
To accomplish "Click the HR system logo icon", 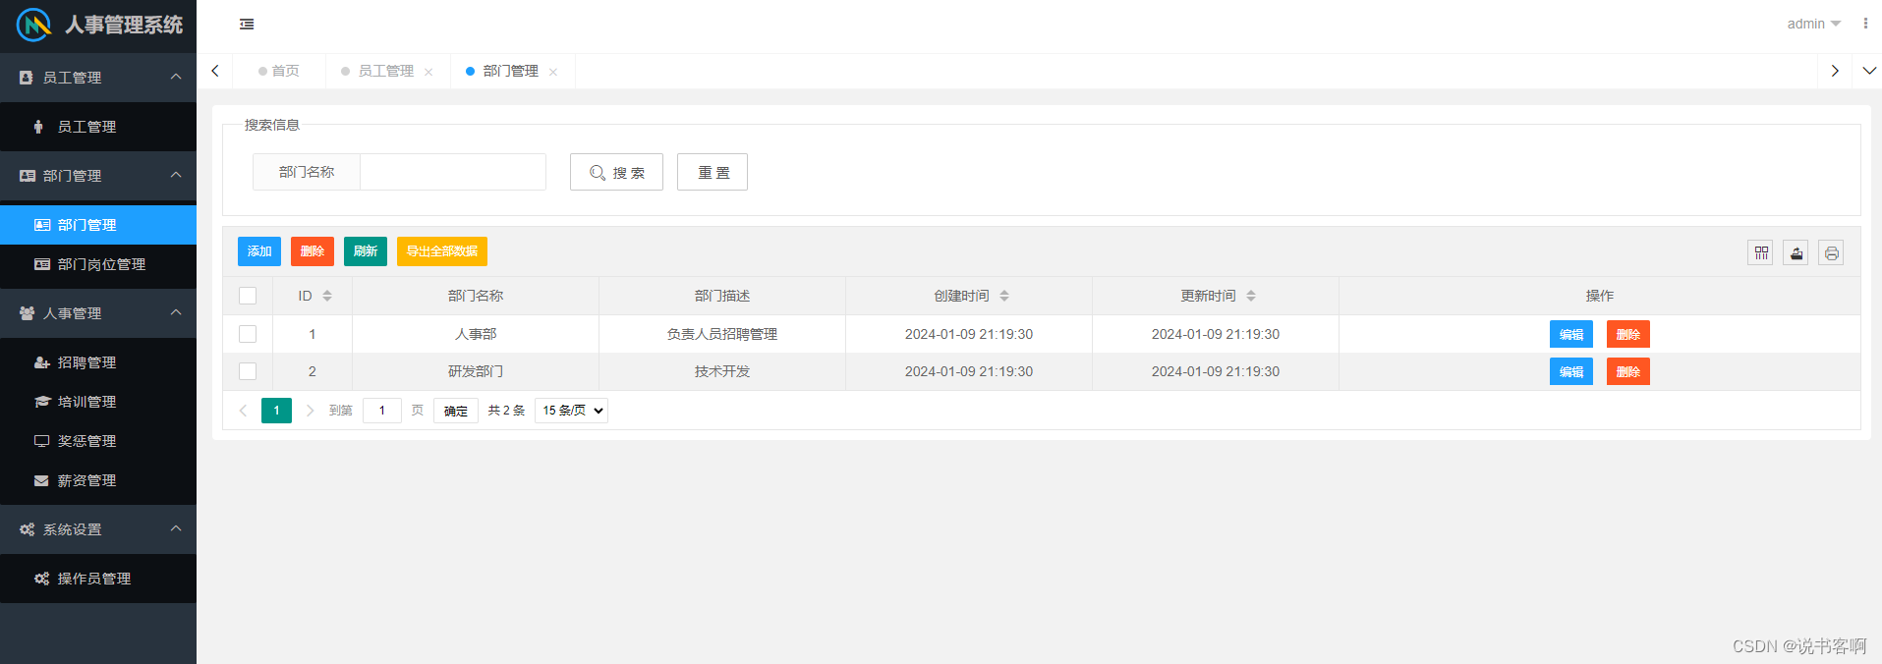I will coord(33,25).
